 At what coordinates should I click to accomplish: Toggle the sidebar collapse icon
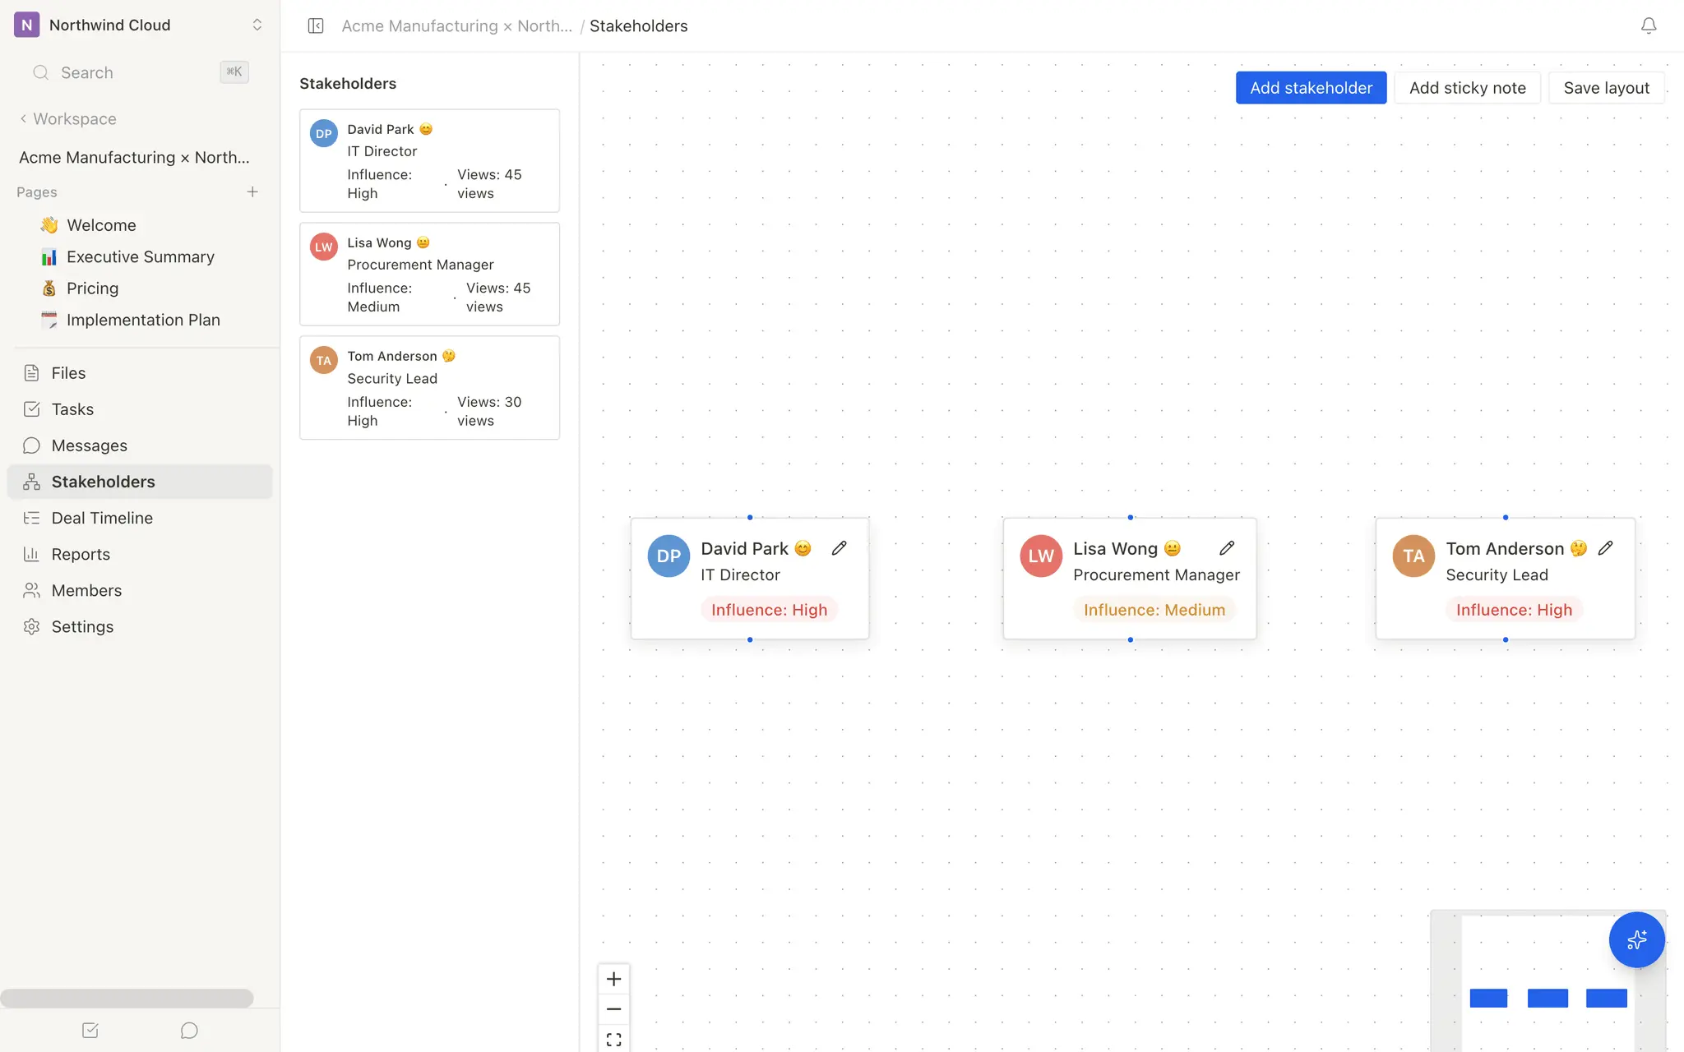(316, 25)
